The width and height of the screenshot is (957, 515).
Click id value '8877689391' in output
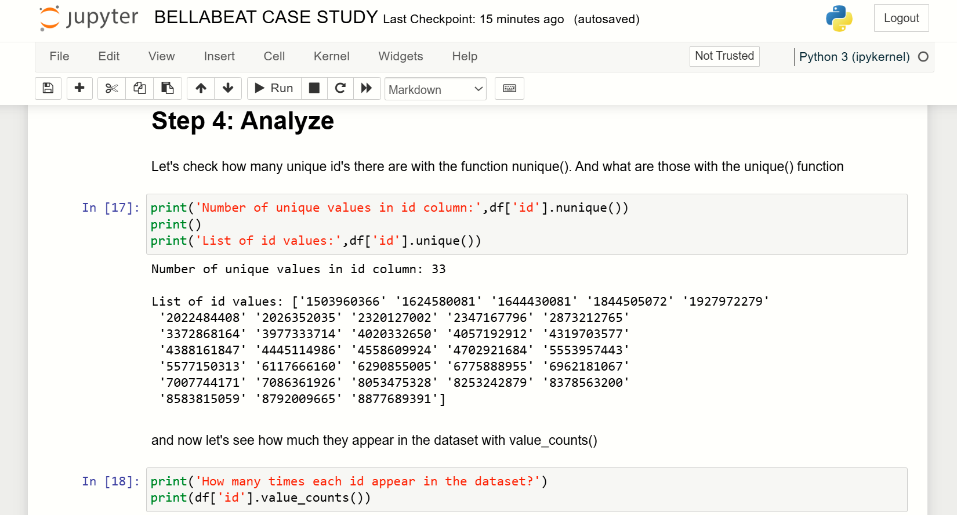pos(395,399)
